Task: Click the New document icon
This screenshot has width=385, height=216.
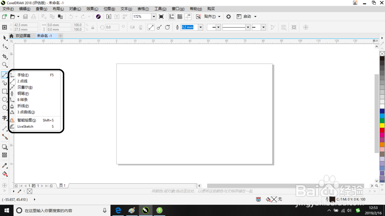Action: pos(4,17)
